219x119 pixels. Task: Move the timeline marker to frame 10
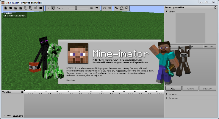click(46, 92)
